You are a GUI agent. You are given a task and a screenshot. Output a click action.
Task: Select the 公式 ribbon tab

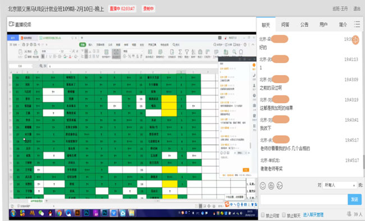(110, 45)
